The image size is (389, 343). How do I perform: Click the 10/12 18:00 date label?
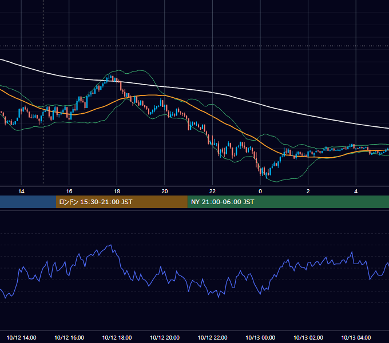[117, 337]
